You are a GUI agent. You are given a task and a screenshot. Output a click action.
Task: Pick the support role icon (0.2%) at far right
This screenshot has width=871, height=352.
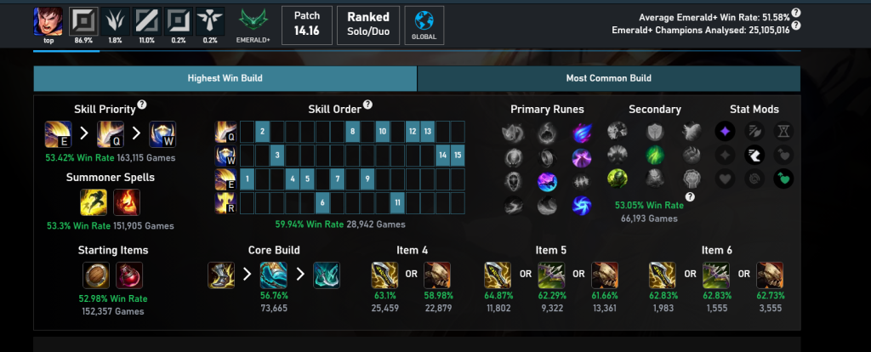(211, 21)
